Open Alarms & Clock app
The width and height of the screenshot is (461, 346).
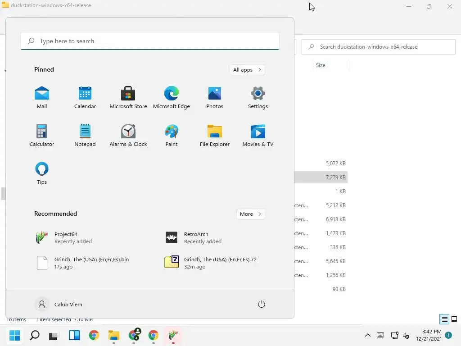point(128,136)
